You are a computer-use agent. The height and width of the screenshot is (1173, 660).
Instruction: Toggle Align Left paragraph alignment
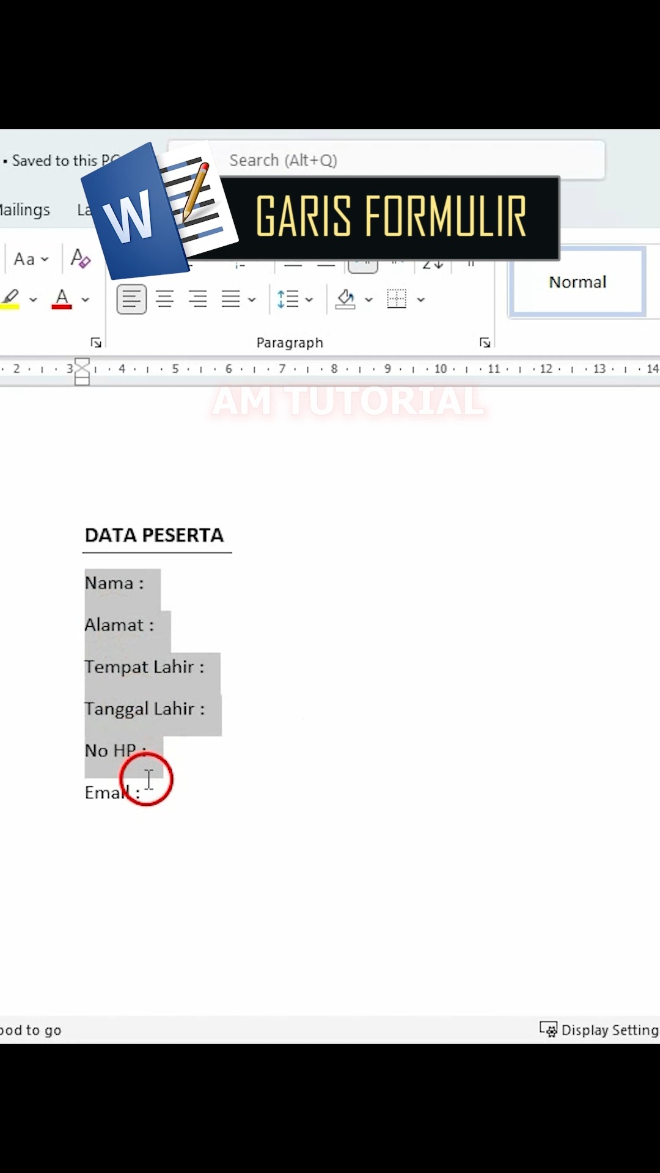pos(131,299)
